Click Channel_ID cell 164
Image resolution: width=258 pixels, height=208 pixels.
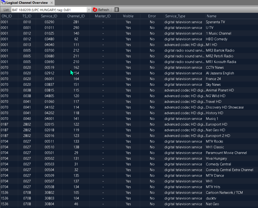(76, 79)
